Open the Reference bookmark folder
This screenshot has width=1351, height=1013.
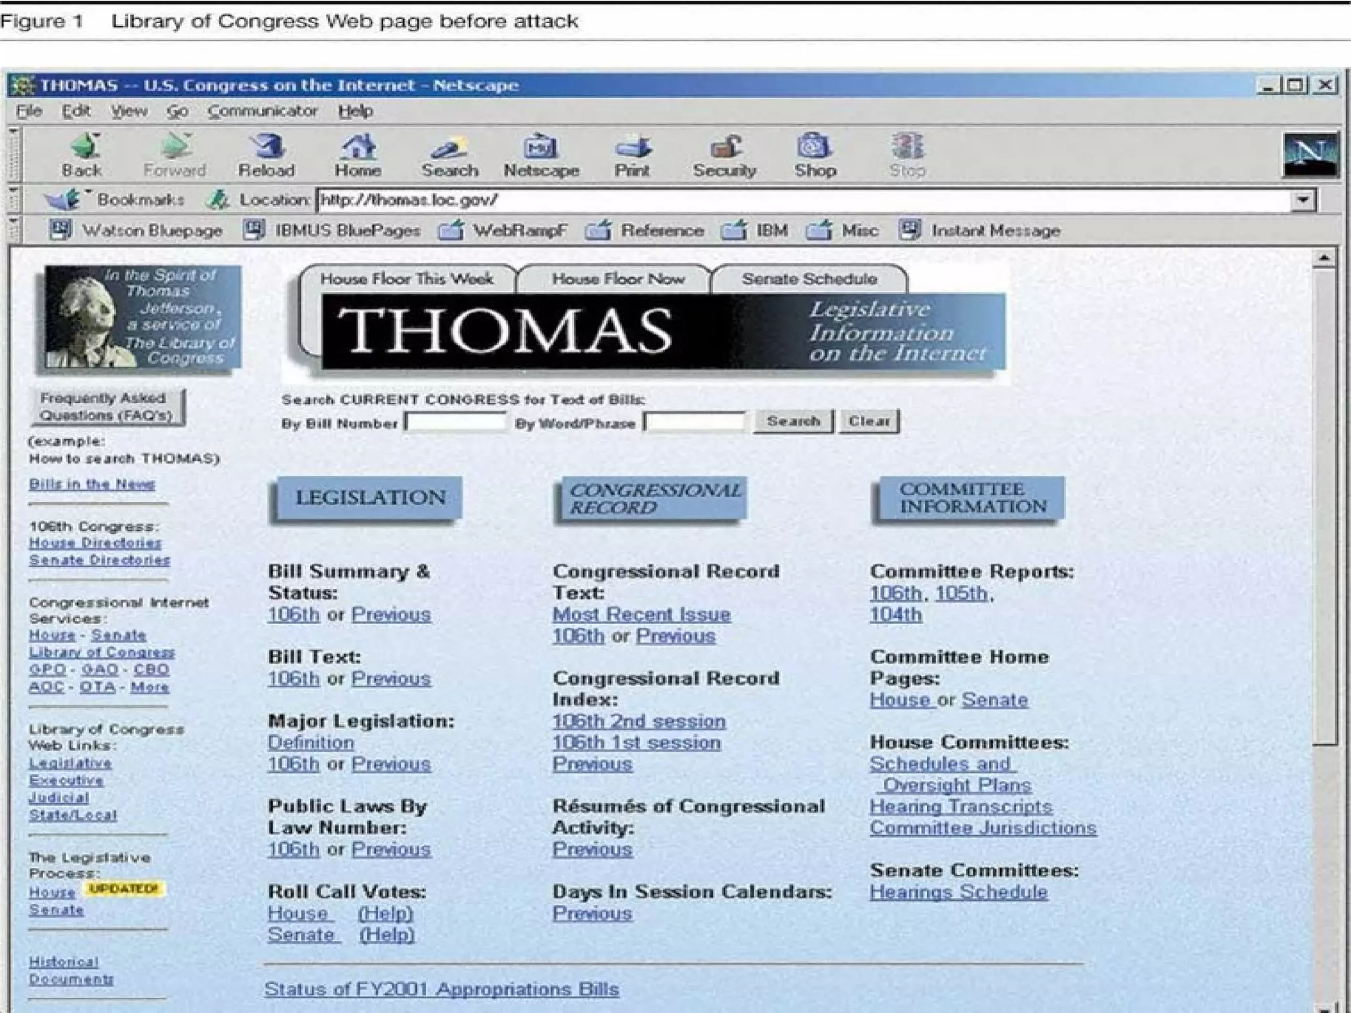coord(598,230)
